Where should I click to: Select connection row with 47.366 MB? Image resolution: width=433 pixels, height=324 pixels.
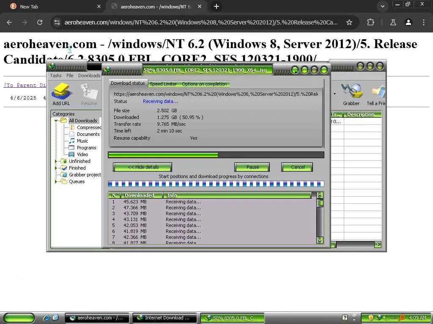(x=212, y=208)
